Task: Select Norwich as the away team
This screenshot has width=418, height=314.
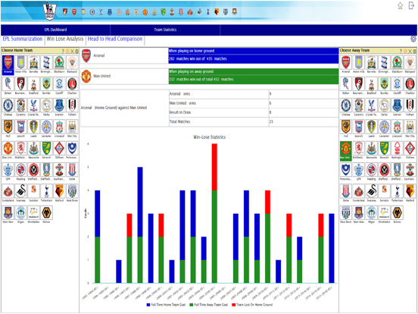Action: pyautogui.click(x=384, y=149)
